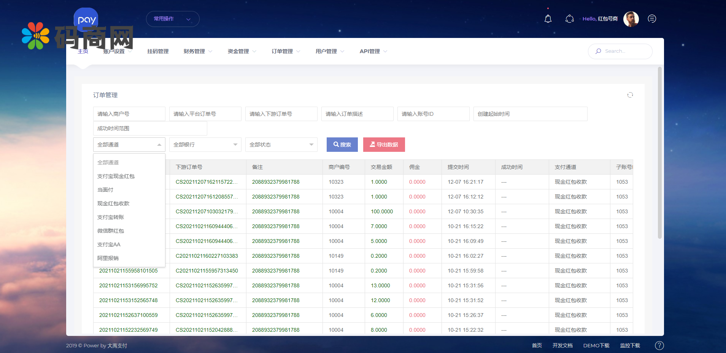Click the 请输入商户号 input field
Screen dimensions: 726x353
pyautogui.click(x=129, y=114)
